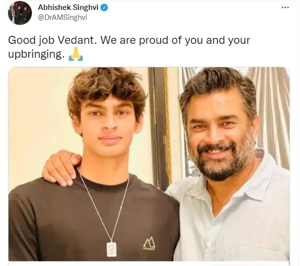The height and width of the screenshot is (266, 300).
Task: Click the blue verified badge
Action: (104, 7)
